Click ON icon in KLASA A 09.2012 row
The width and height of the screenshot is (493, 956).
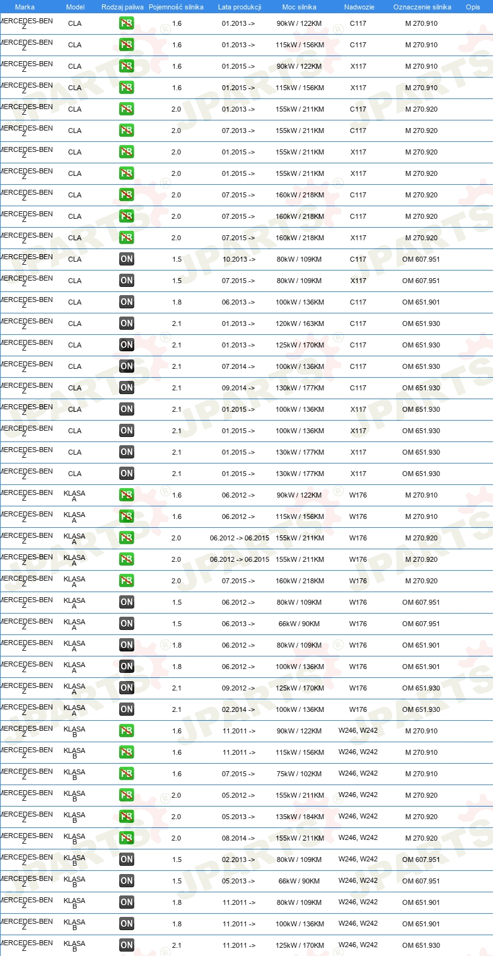click(x=127, y=688)
